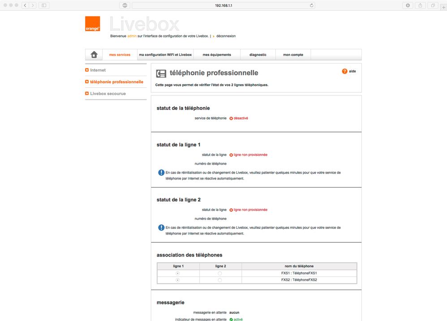Open the diagnostic tab
The image size is (447, 321).
pyautogui.click(x=258, y=55)
